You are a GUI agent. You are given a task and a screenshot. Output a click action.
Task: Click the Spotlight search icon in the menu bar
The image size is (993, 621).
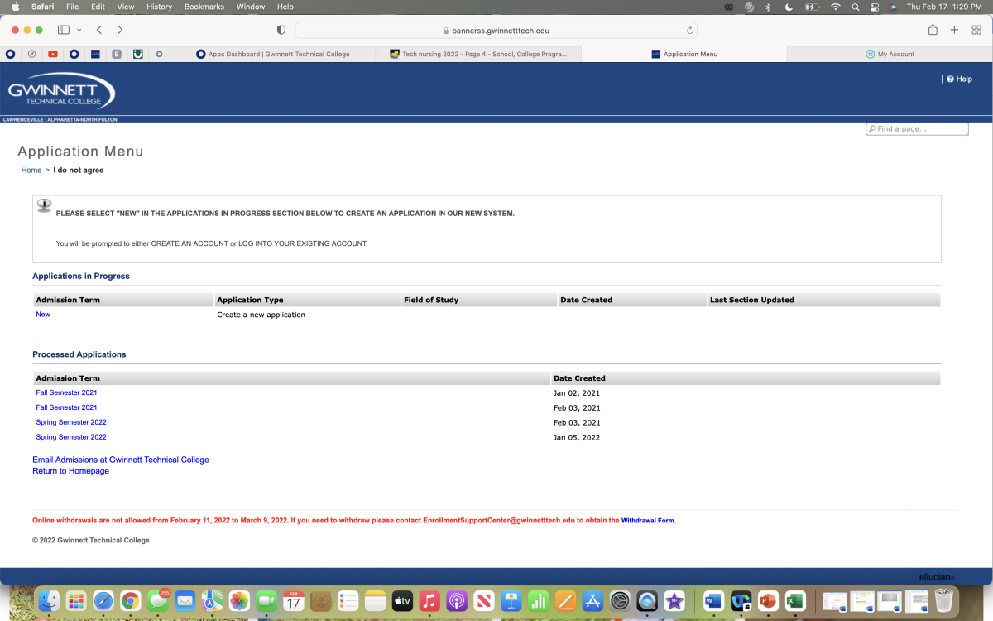(x=856, y=7)
